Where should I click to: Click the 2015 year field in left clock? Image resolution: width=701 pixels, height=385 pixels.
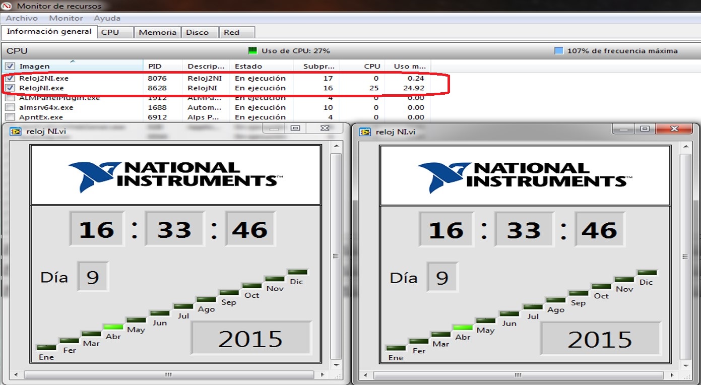(x=251, y=338)
